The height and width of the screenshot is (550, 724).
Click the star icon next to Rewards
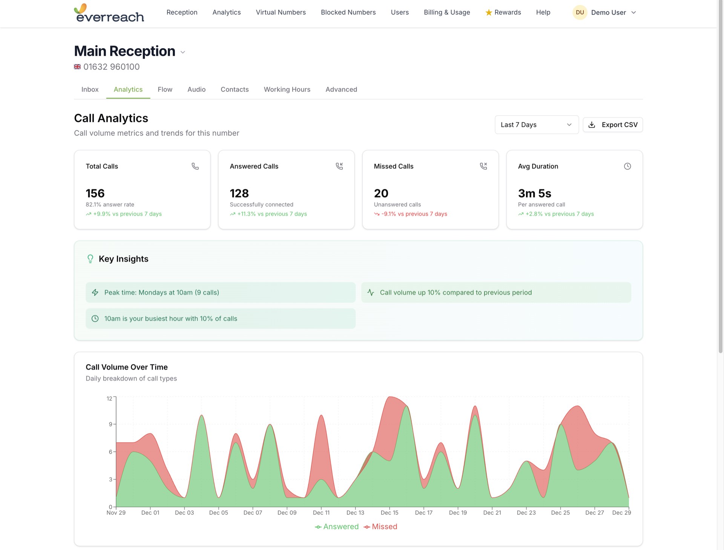tap(489, 12)
